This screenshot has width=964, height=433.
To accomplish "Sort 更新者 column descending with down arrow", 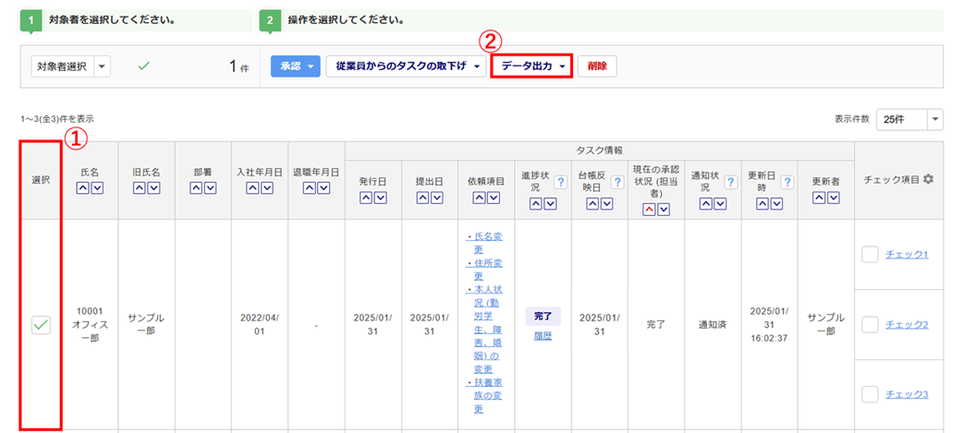I will click(834, 198).
